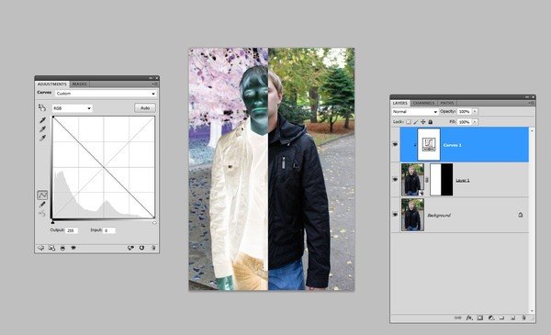Image resolution: width=551 pixels, height=335 pixels.
Task: Hide Layer 1 with its eye icon
Action: pos(395,180)
